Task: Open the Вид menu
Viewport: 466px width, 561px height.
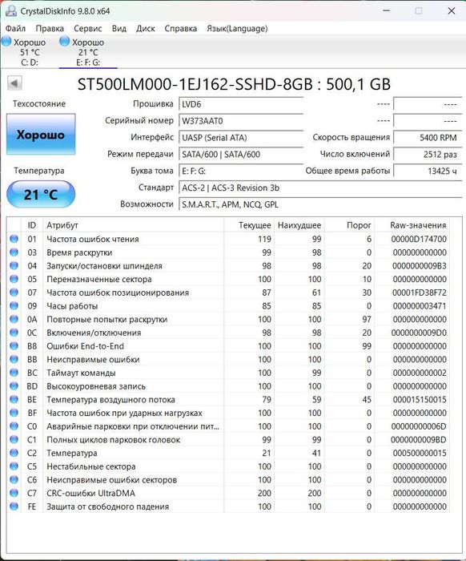Action: click(x=119, y=28)
